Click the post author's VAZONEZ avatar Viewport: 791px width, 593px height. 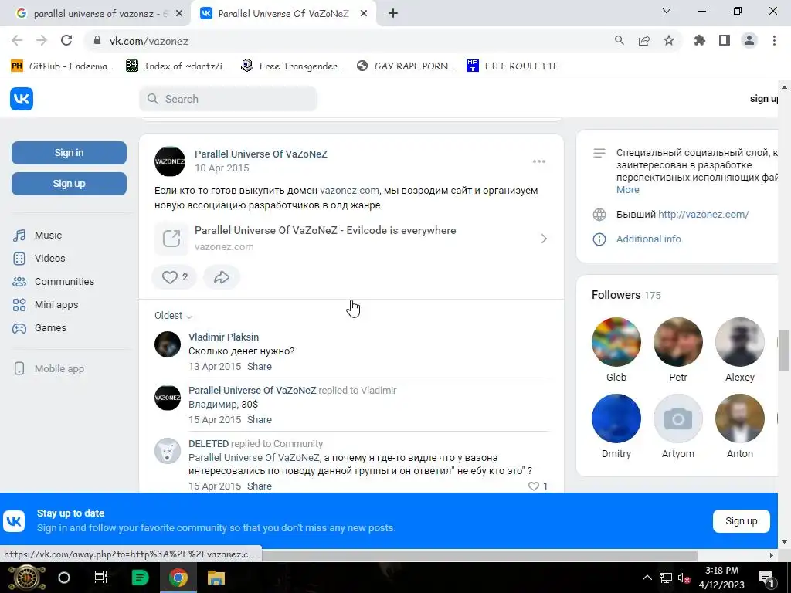point(169,161)
